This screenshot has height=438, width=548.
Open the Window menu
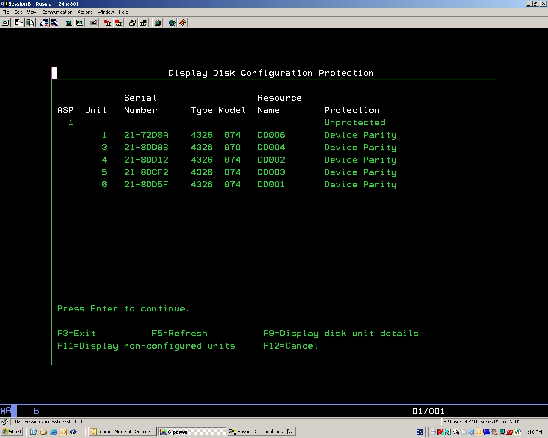pyautogui.click(x=106, y=12)
